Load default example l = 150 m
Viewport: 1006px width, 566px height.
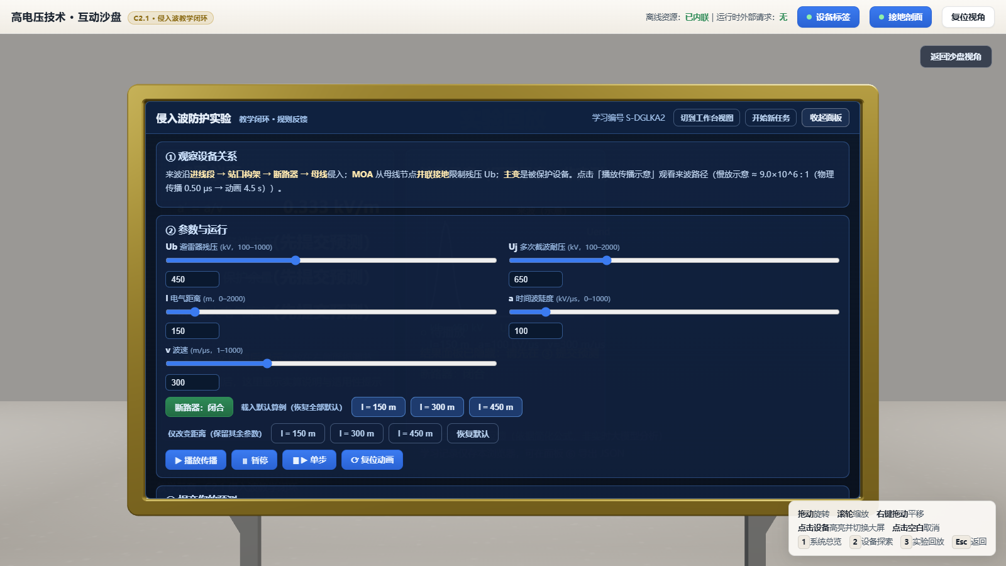379,407
